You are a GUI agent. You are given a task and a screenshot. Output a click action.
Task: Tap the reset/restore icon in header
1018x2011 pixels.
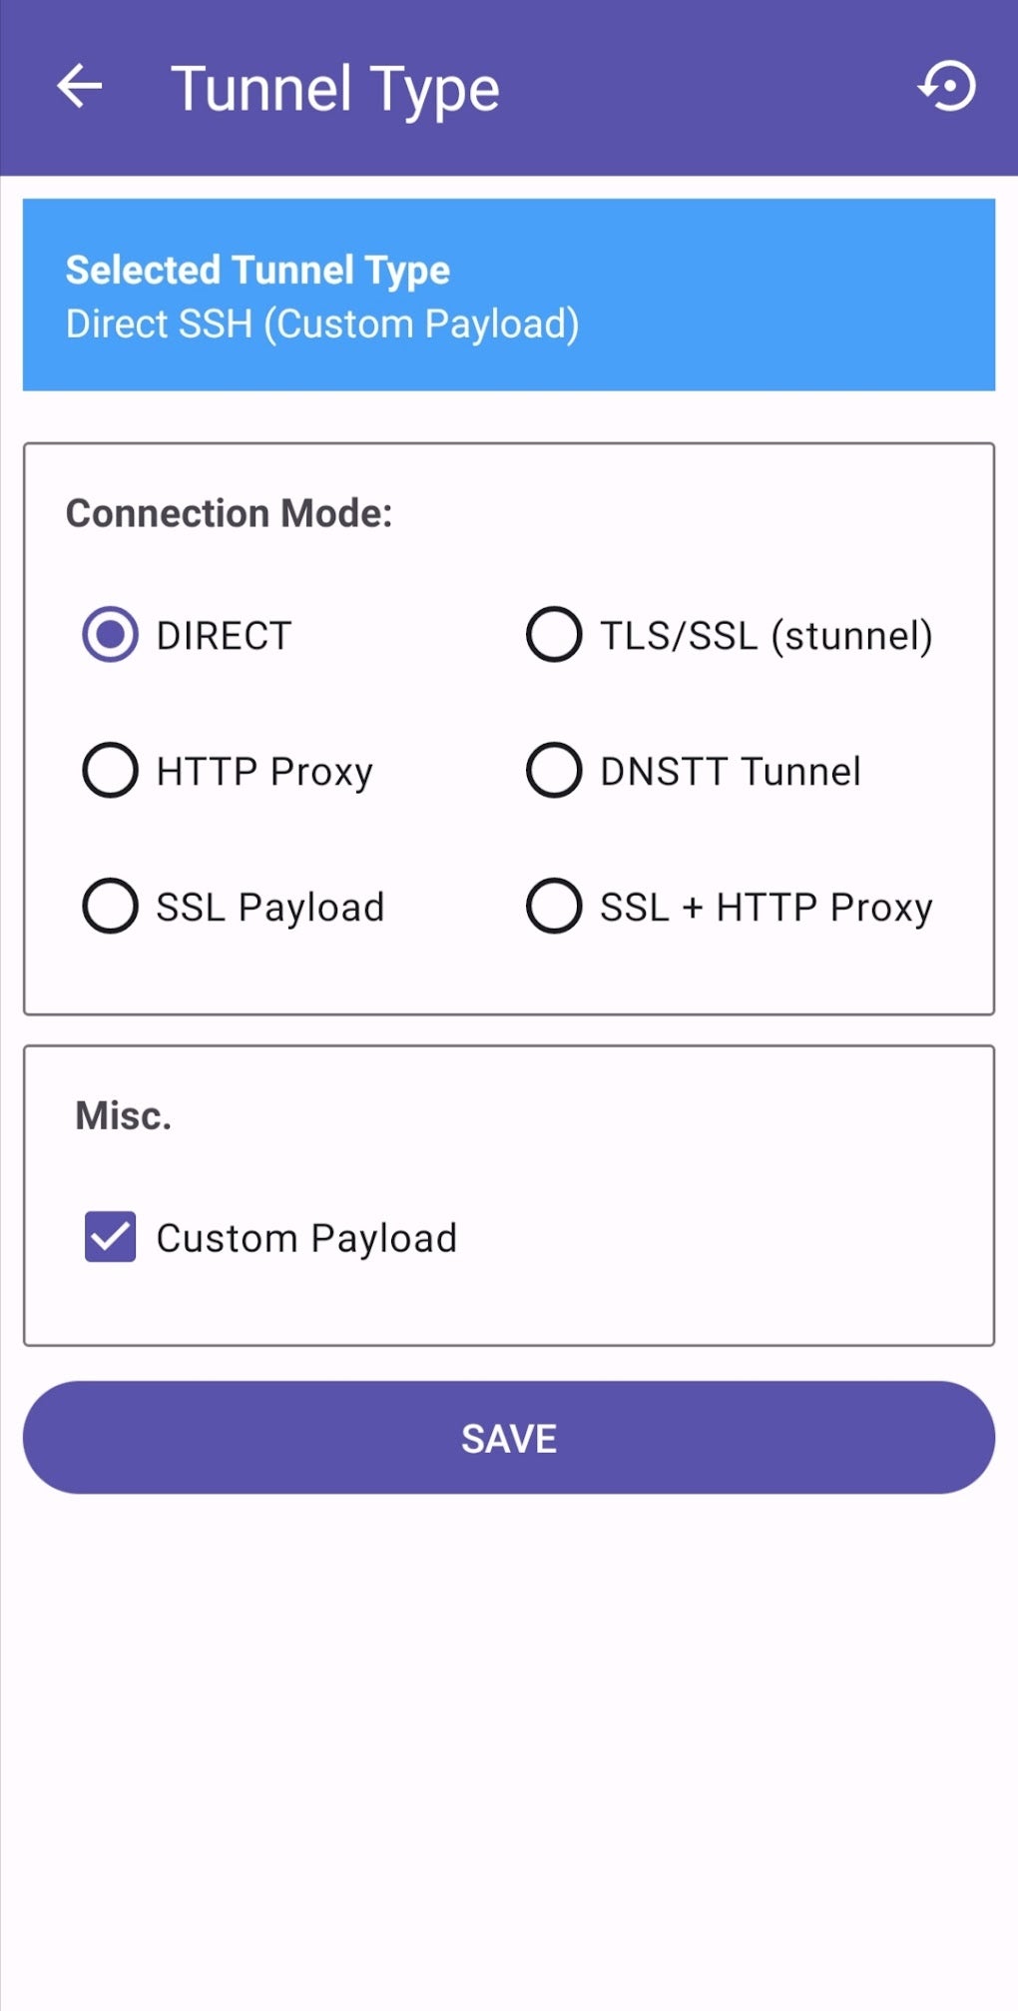point(946,87)
